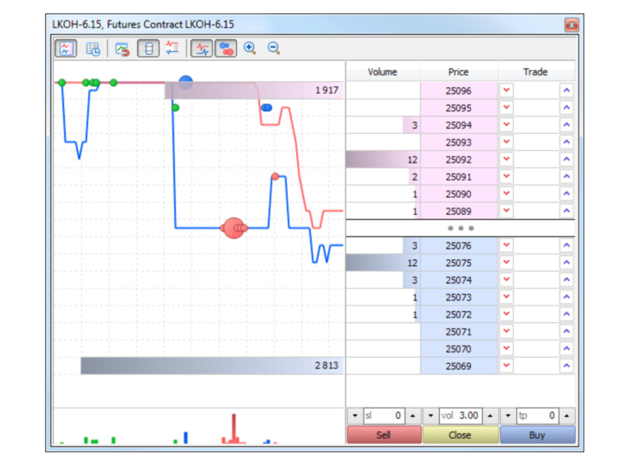Click volume 3 at price 25094
Viewport: 623px width, 466px height.
(x=383, y=125)
